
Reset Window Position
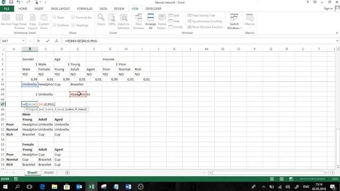205,27
